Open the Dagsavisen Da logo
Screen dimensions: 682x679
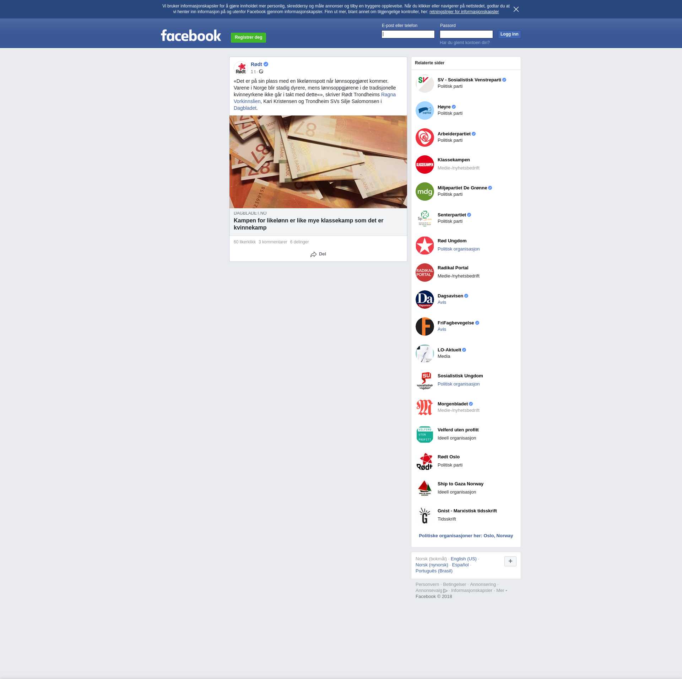click(x=425, y=300)
